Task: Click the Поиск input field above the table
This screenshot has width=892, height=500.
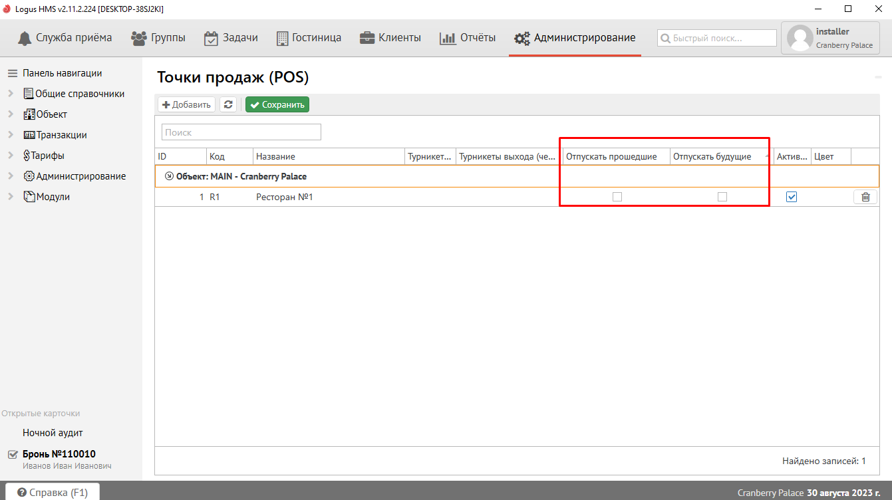Action: (x=241, y=132)
